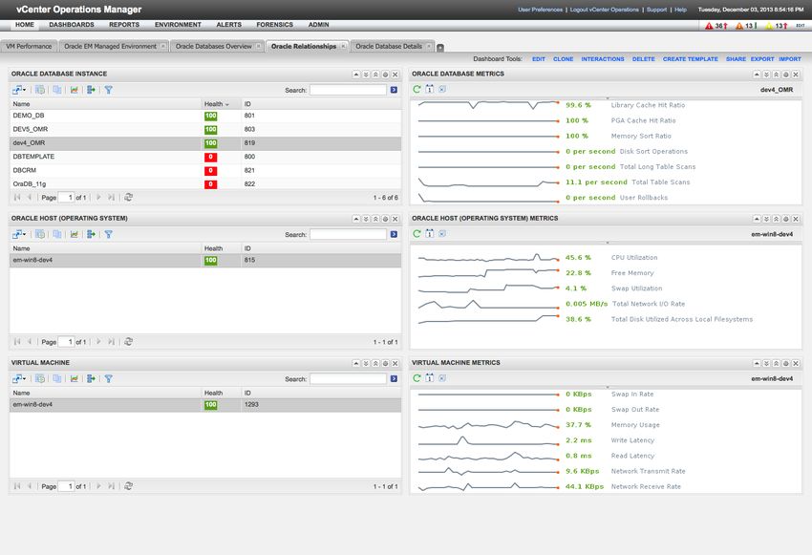Click page number field in Oracle Host paging

pyautogui.click(x=66, y=342)
